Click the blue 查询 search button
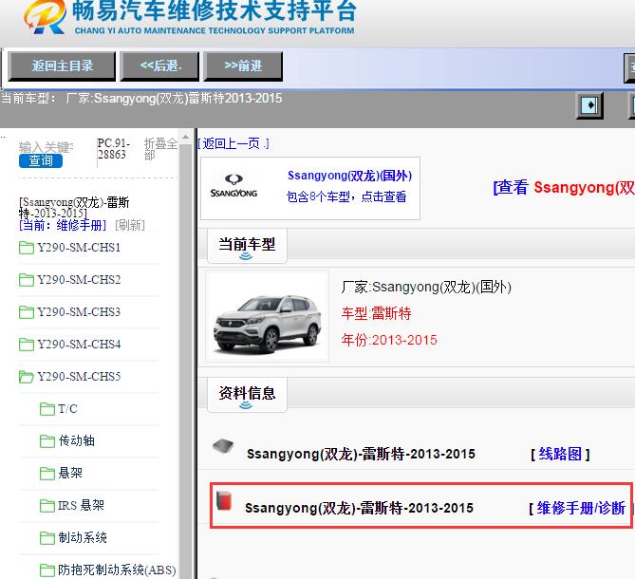 coord(41,160)
